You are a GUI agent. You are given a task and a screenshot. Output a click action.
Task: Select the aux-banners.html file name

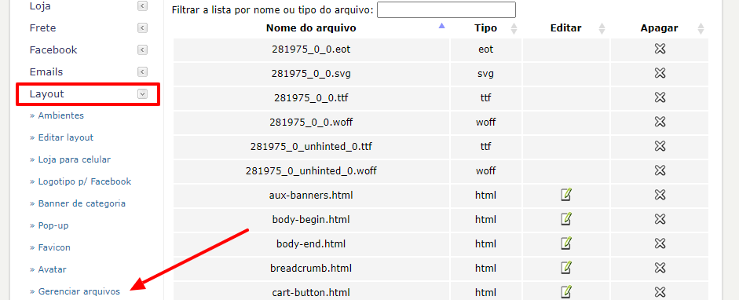pos(311,195)
